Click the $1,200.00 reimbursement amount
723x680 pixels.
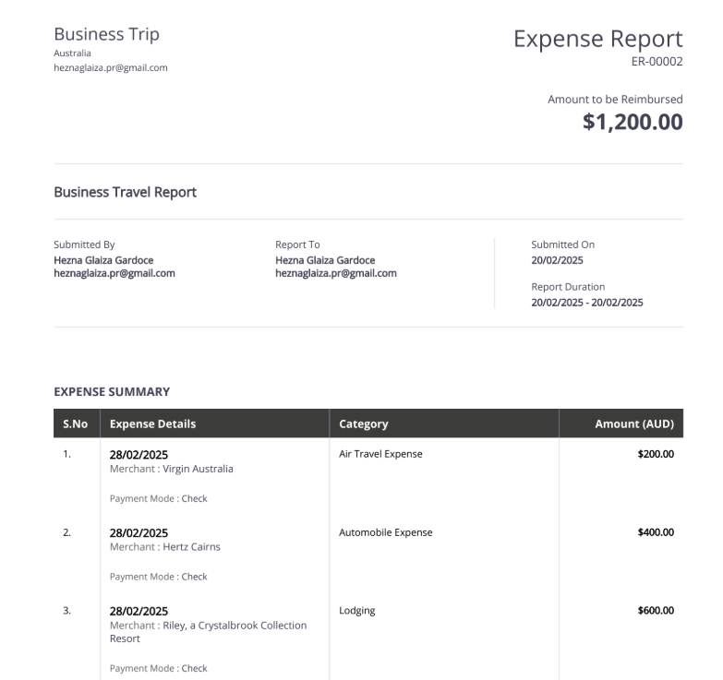click(633, 122)
